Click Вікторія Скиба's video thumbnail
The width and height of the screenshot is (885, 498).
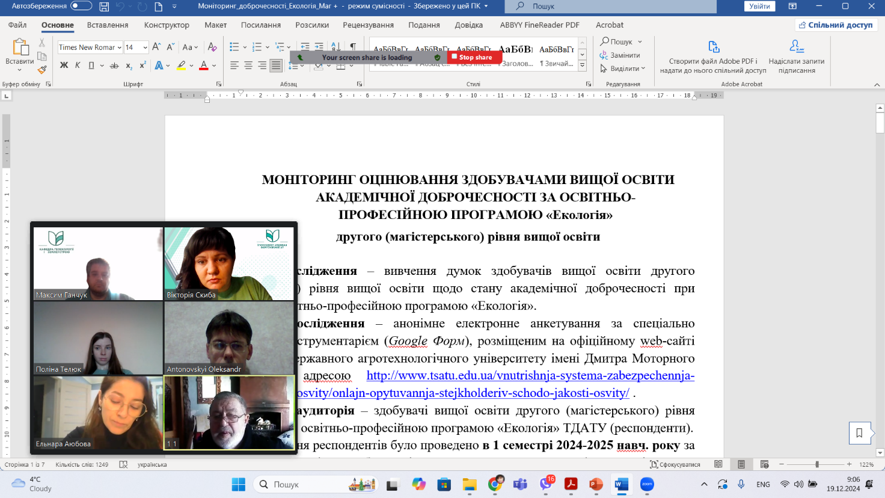229,263
